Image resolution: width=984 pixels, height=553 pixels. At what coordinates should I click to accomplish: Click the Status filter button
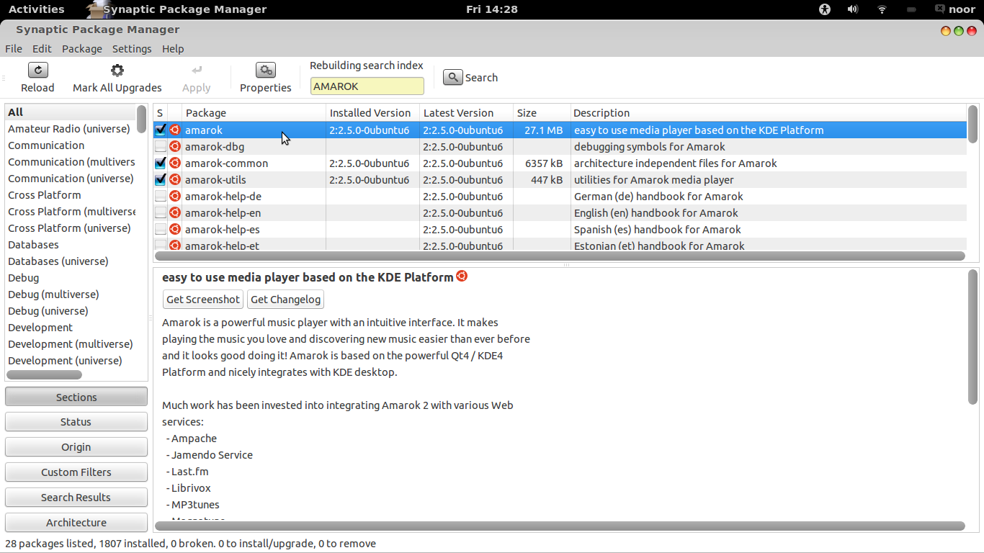[x=76, y=422]
